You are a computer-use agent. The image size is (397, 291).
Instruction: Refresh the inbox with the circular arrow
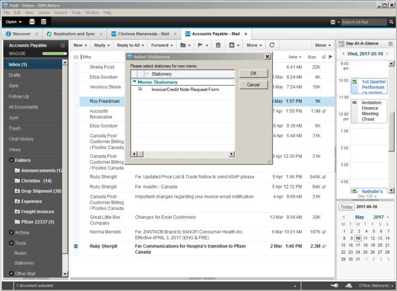[272, 45]
